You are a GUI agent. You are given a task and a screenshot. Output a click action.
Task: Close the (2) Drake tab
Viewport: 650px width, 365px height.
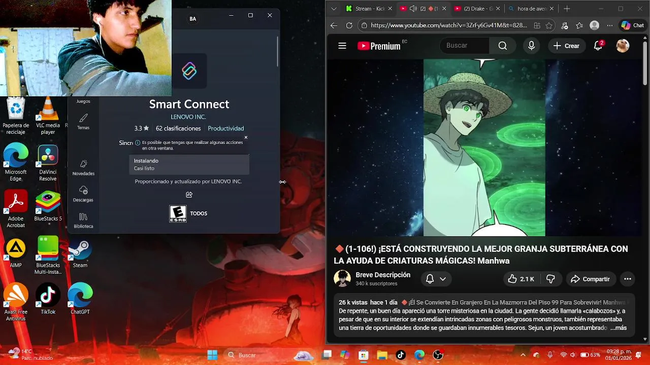tap(498, 9)
